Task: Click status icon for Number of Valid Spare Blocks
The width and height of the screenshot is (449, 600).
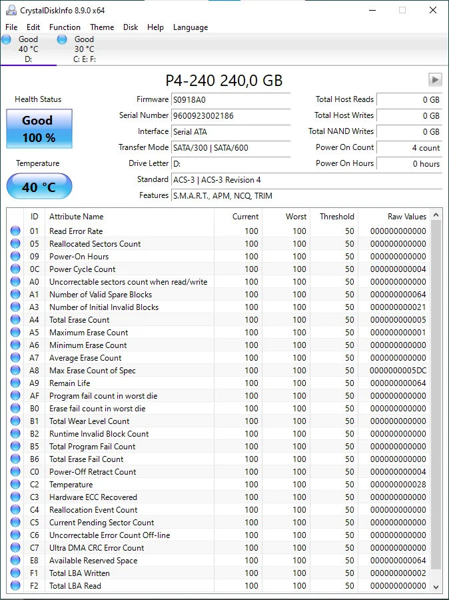Action: click(x=15, y=294)
